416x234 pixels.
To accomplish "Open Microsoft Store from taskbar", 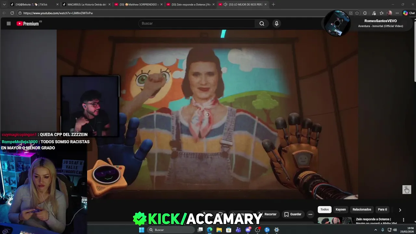I will (229, 230).
